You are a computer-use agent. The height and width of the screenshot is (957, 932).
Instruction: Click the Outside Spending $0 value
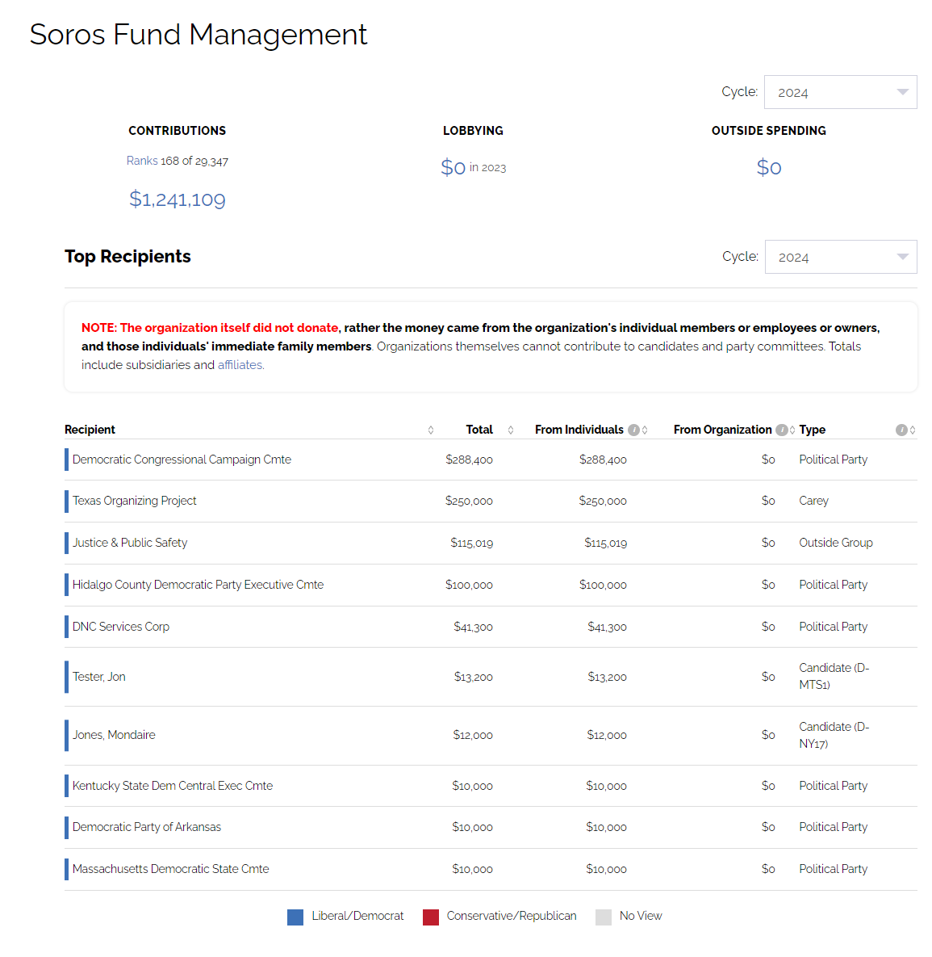769,166
